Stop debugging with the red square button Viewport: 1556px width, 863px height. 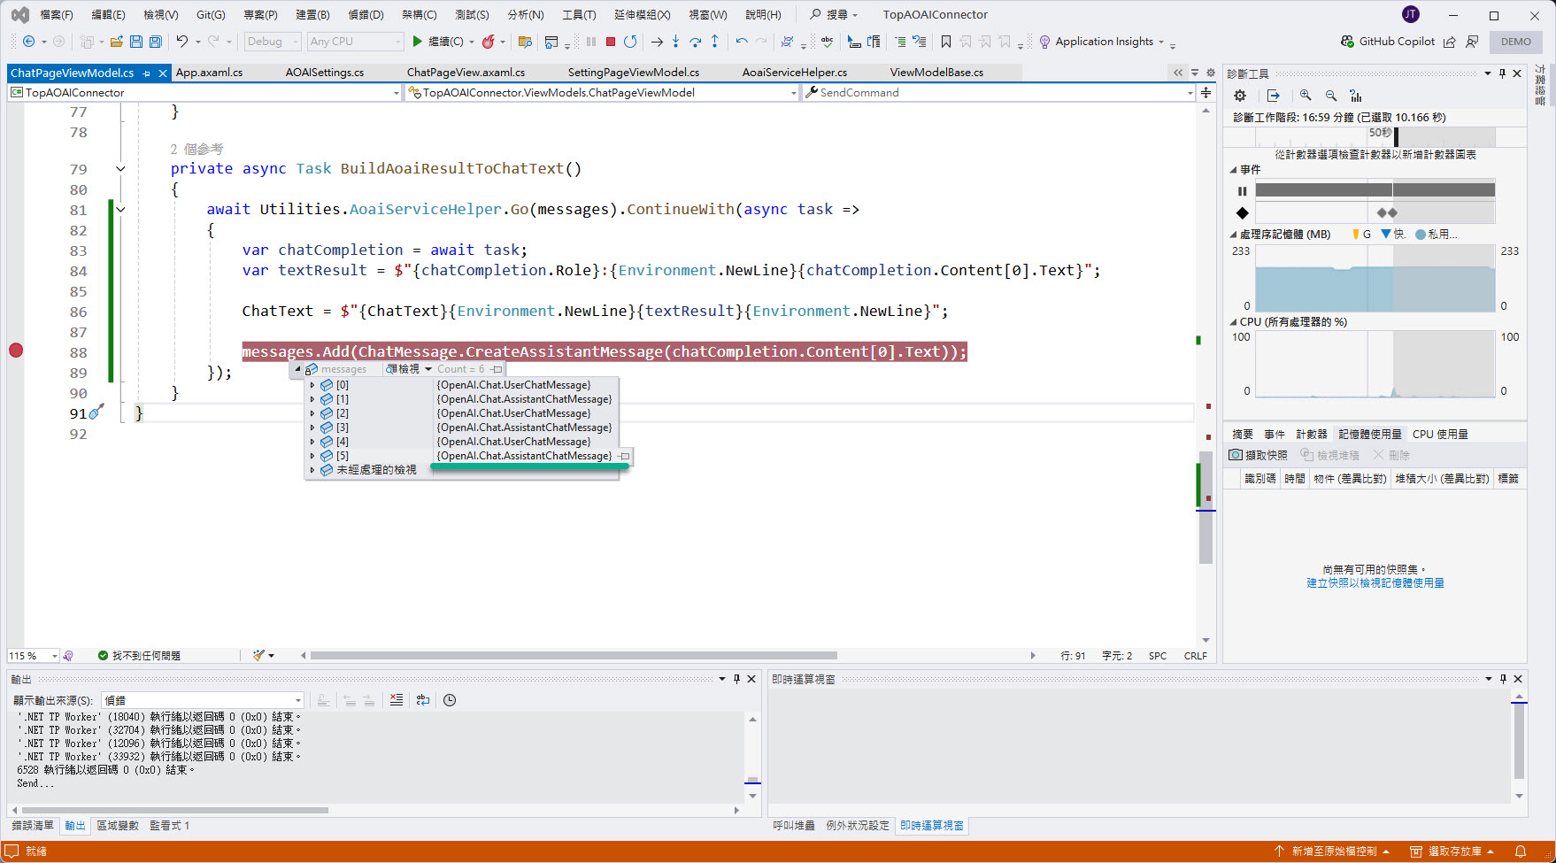tap(611, 42)
